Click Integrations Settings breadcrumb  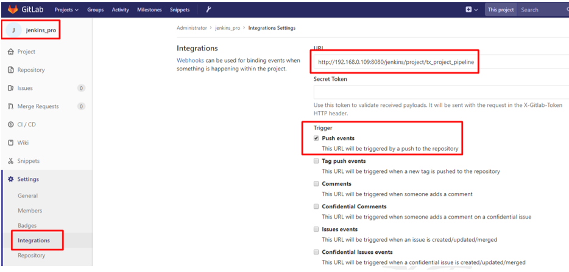click(x=272, y=28)
